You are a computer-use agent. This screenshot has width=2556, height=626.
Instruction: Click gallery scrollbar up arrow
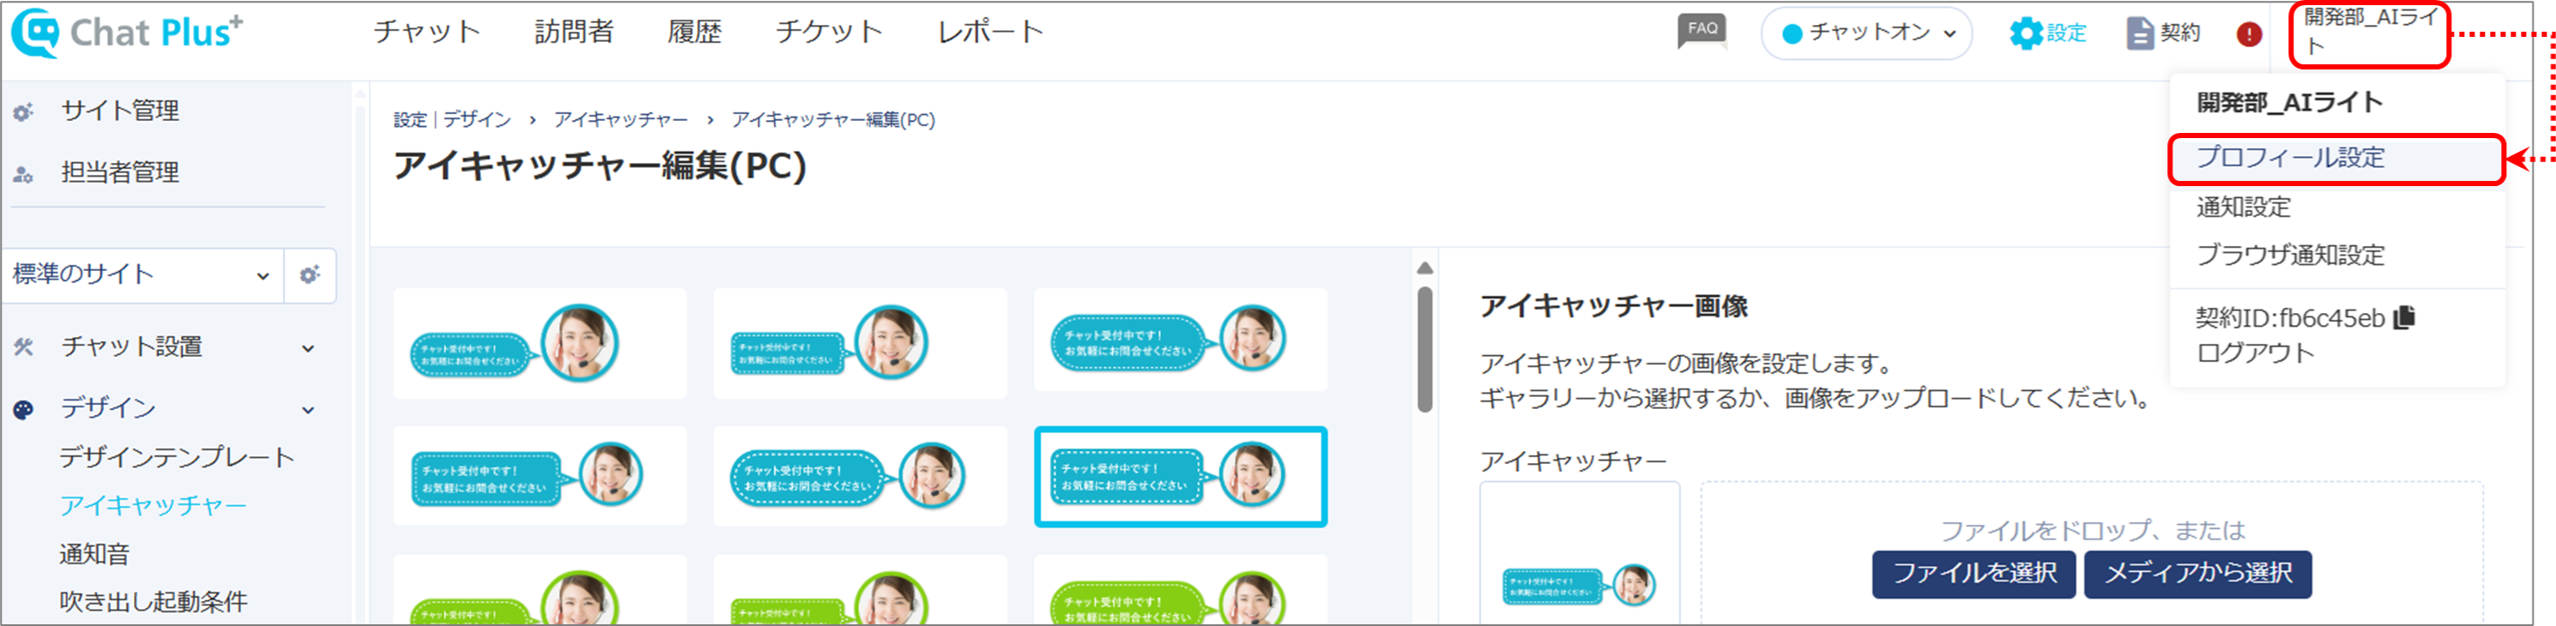(x=1425, y=268)
